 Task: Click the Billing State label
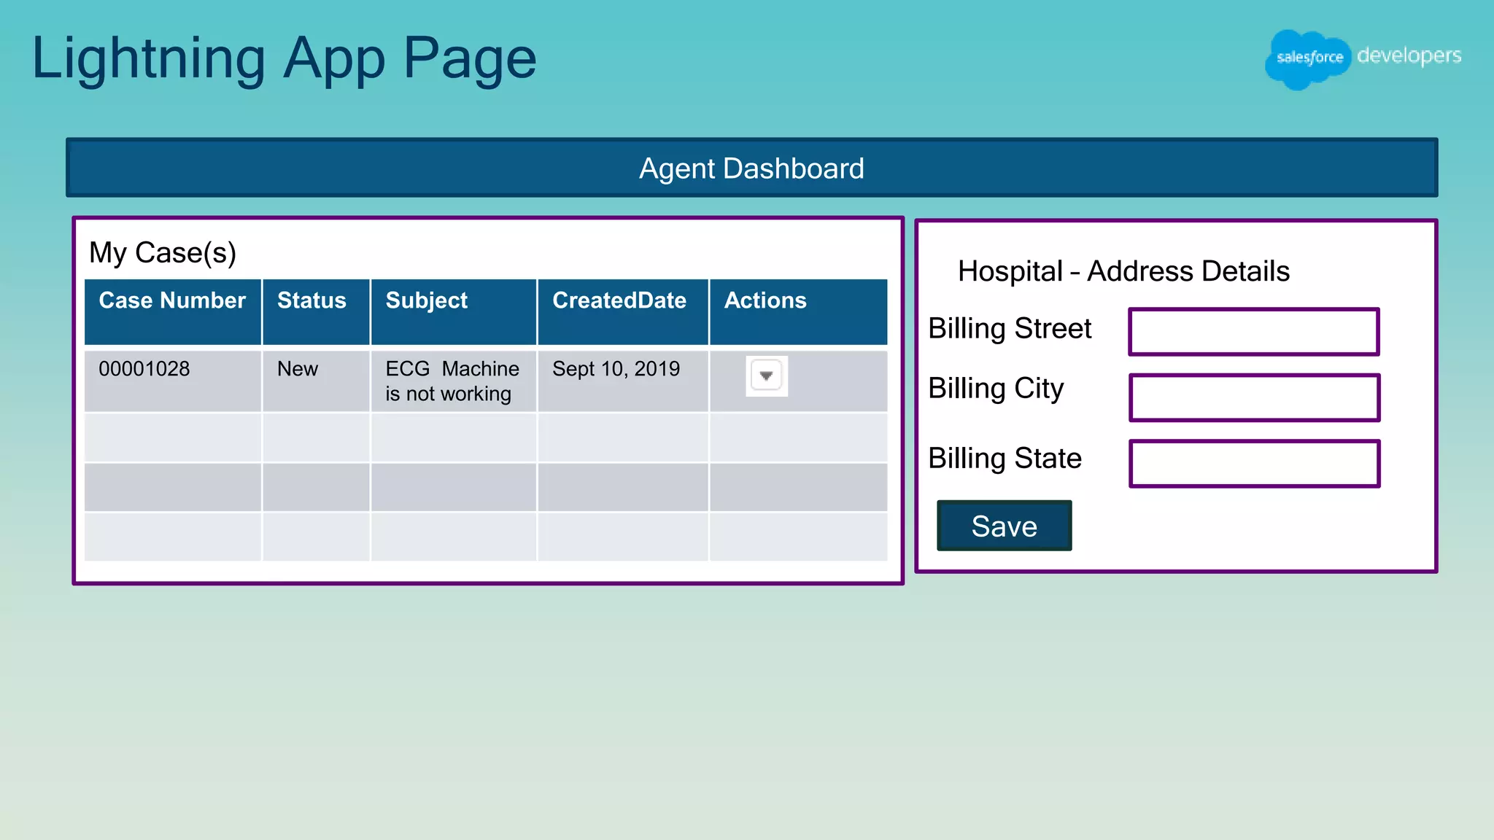coord(1005,459)
